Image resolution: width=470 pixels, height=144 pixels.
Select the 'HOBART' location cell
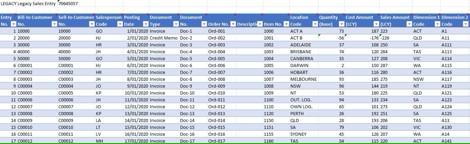click(x=304, y=72)
